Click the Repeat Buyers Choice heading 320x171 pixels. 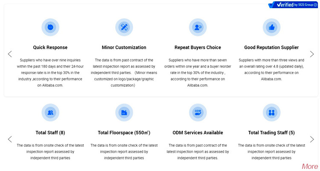[x=198, y=47]
